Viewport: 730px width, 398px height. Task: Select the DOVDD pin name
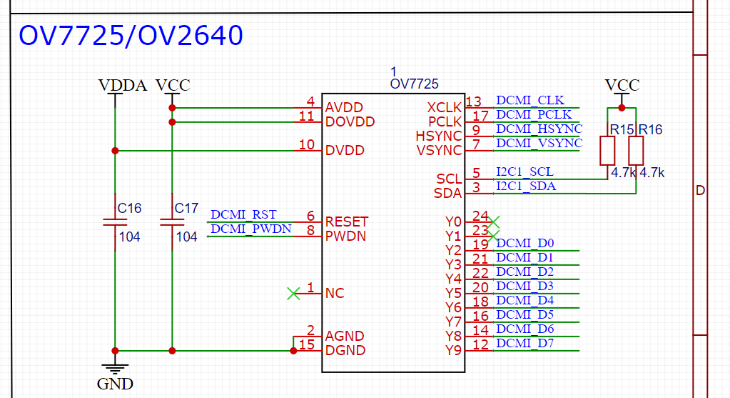[x=350, y=122]
